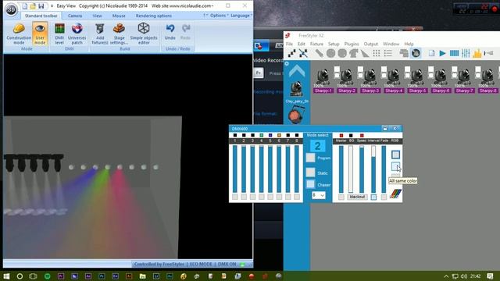Toggle the Program mode checkbox

pos(310,158)
